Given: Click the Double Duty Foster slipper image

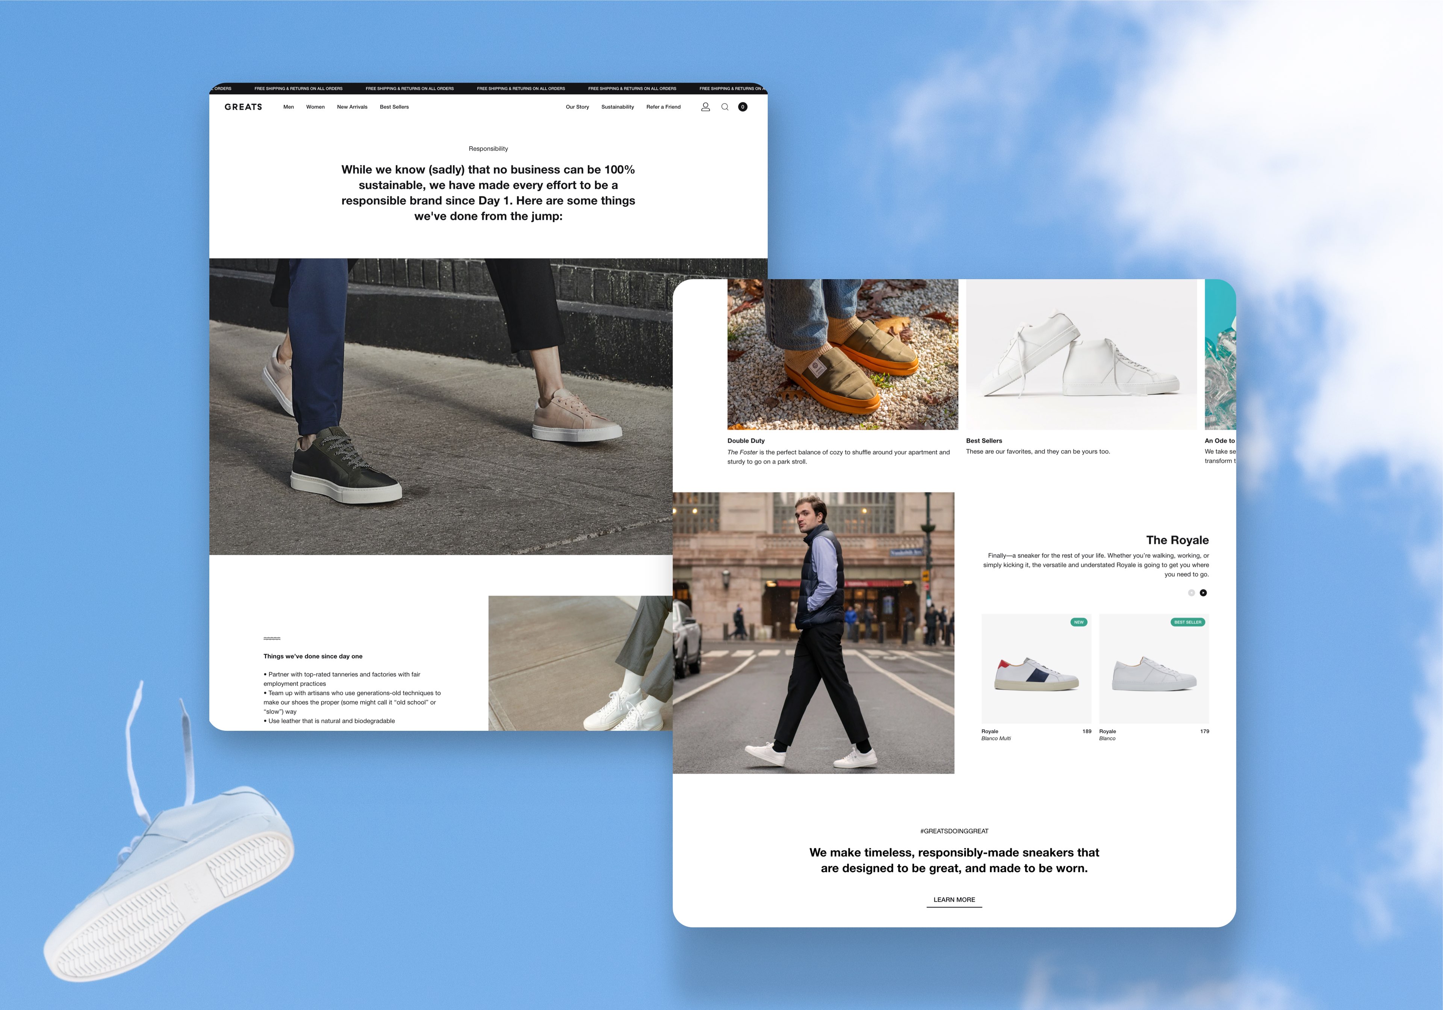Looking at the screenshot, I should coord(842,354).
